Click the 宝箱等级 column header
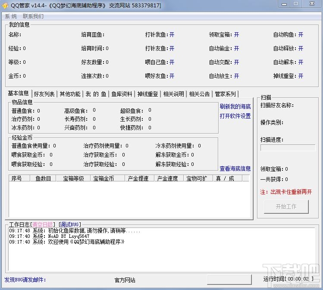 click(73, 178)
